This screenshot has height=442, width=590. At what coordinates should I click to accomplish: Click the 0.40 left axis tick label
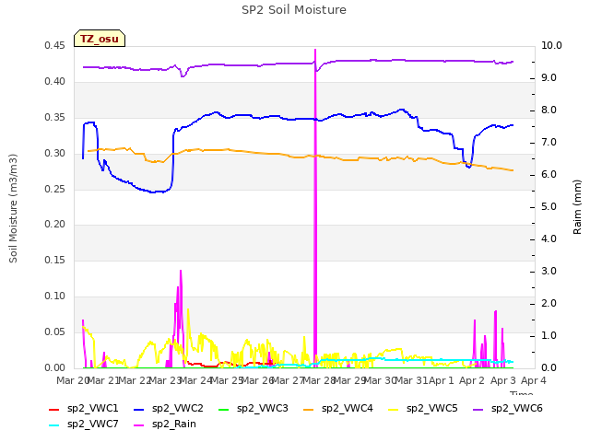tap(54, 82)
